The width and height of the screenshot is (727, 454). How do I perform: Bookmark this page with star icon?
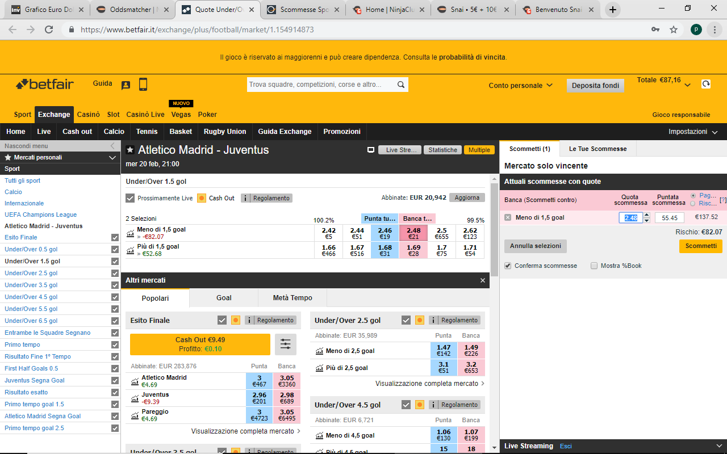(674, 30)
